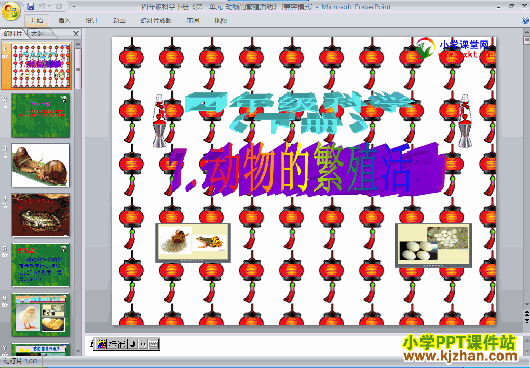530x368 pixels.
Task: Select slide 5 找答案 thumbnail
Action: pos(40,265)
